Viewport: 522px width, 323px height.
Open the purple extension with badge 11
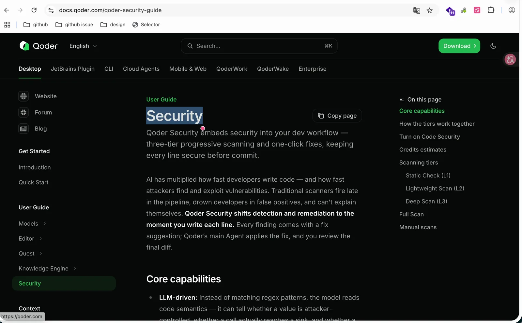451,11
